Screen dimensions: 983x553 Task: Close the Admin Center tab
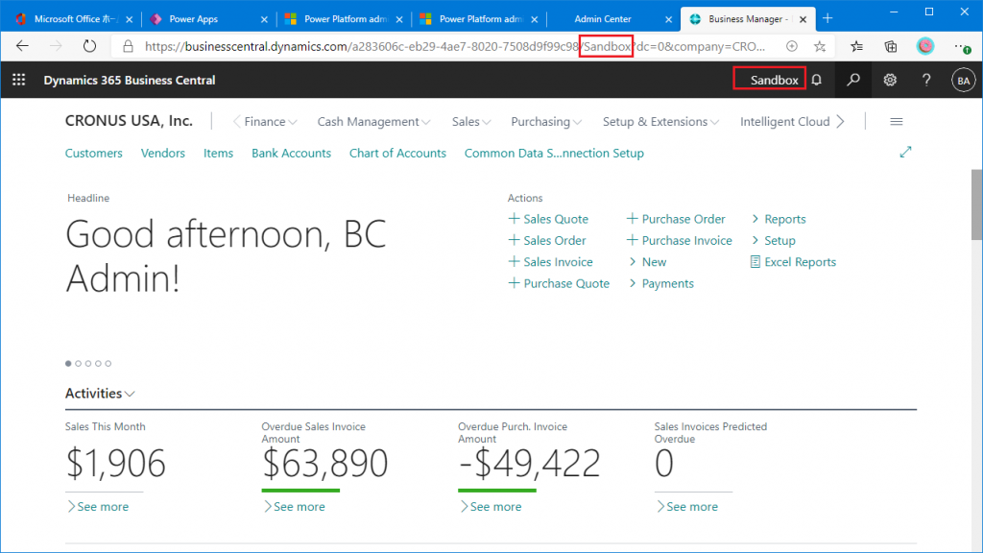(668, 19)
